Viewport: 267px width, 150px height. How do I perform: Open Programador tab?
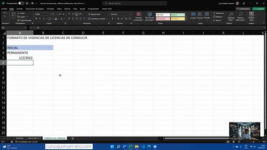[x=93, y=9]
